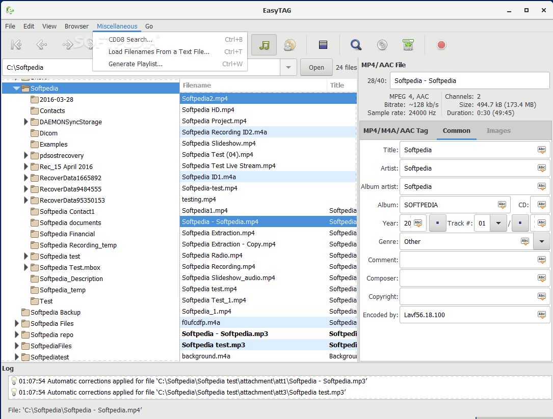
Task: Sort by the Title column header
Action: (342, 86)
